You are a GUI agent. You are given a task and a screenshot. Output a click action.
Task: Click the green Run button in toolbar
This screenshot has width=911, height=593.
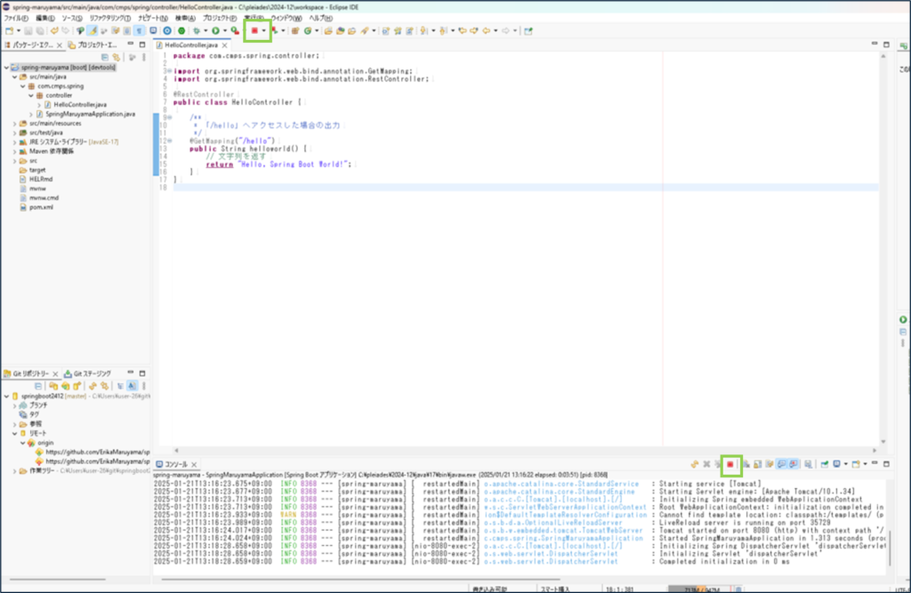215,31
